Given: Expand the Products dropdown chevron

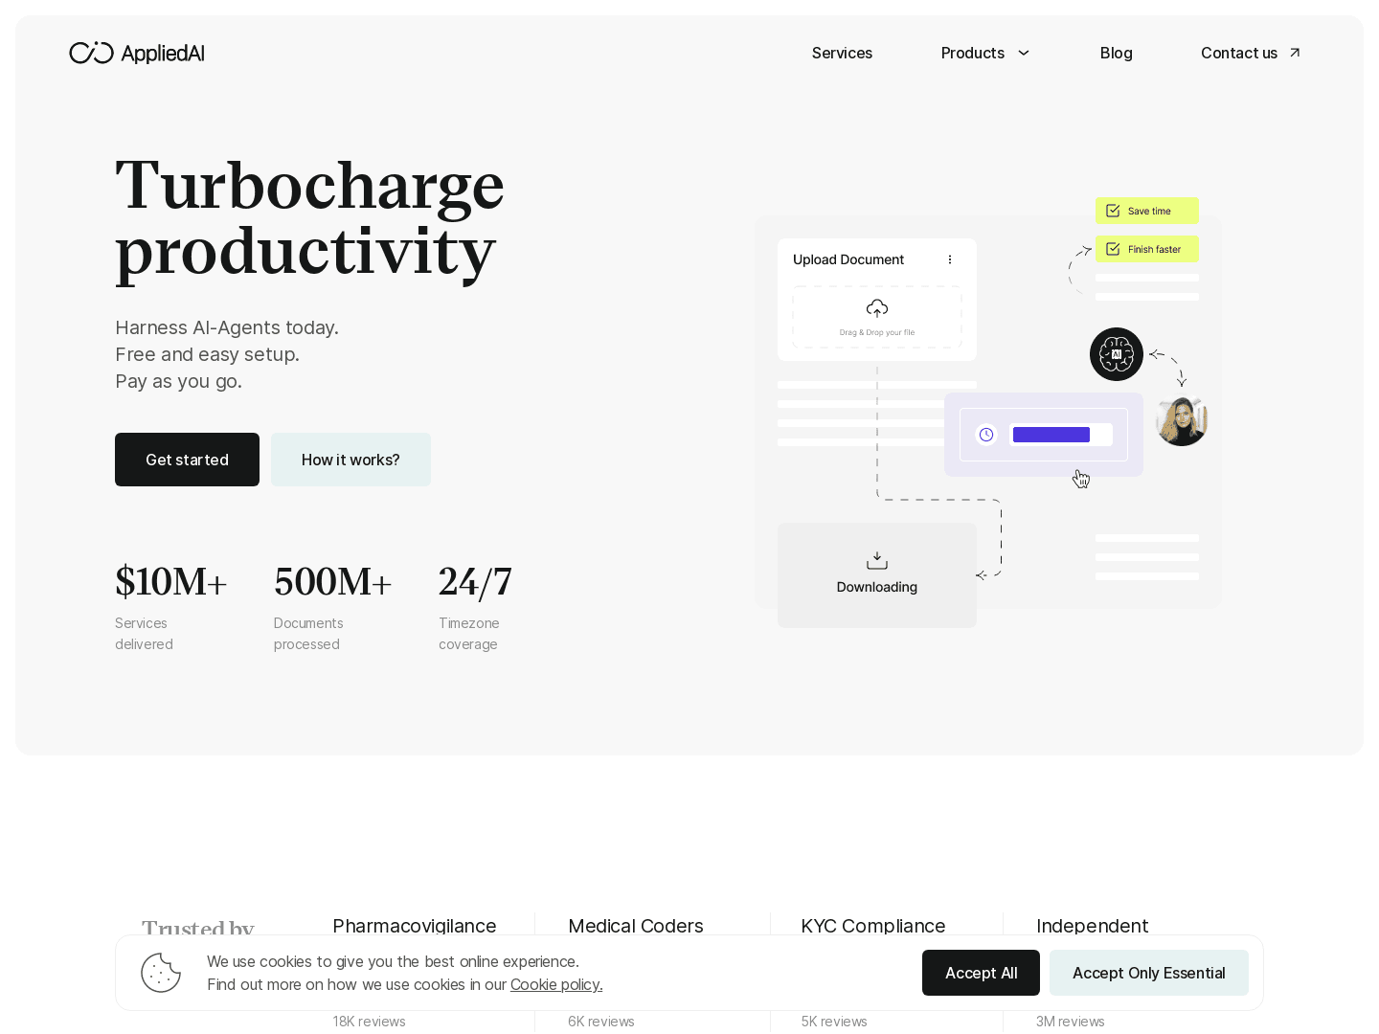Looking at the screenshot, I should click(x=1024, y=53).
